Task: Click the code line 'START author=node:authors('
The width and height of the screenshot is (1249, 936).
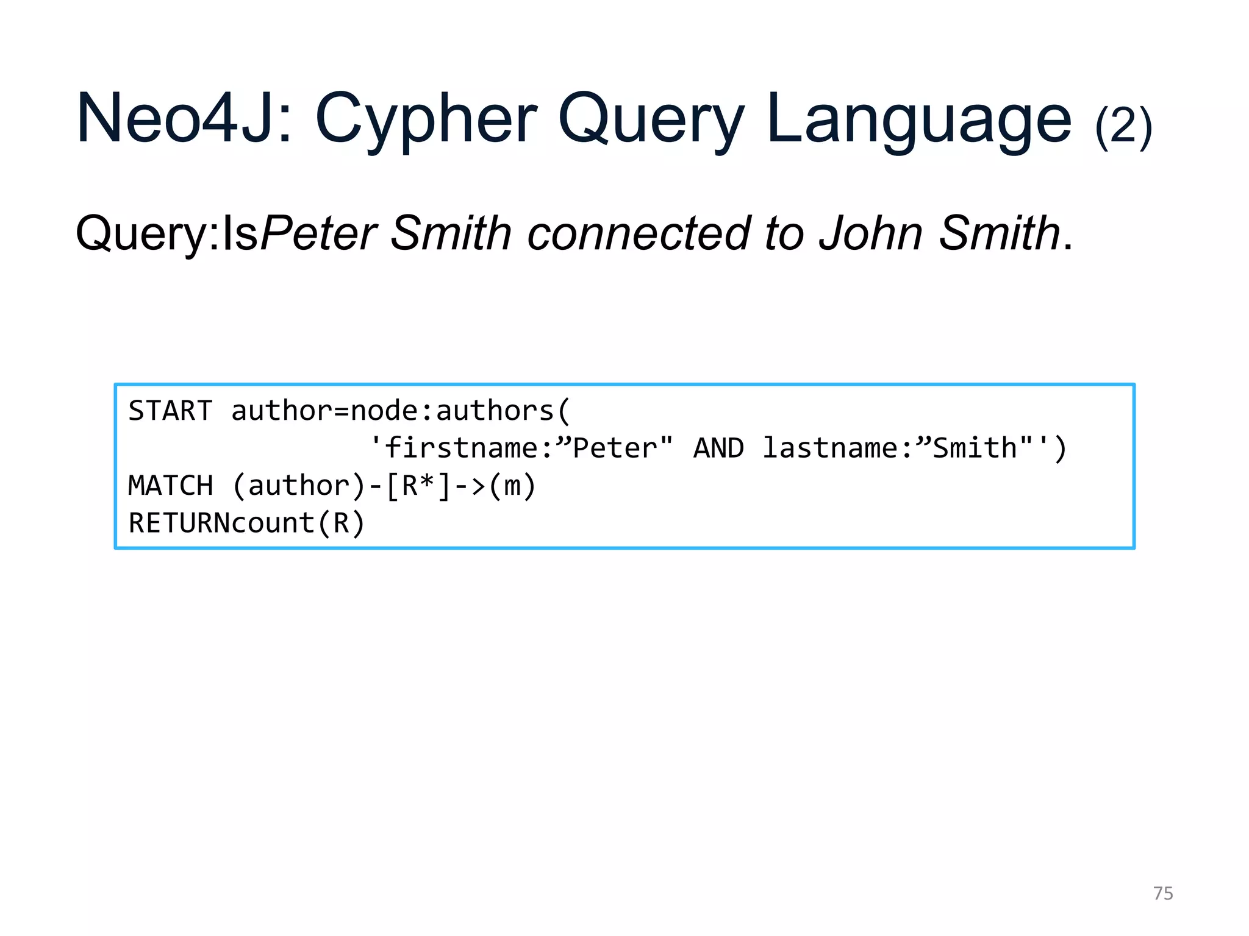Action: (349, 411)
